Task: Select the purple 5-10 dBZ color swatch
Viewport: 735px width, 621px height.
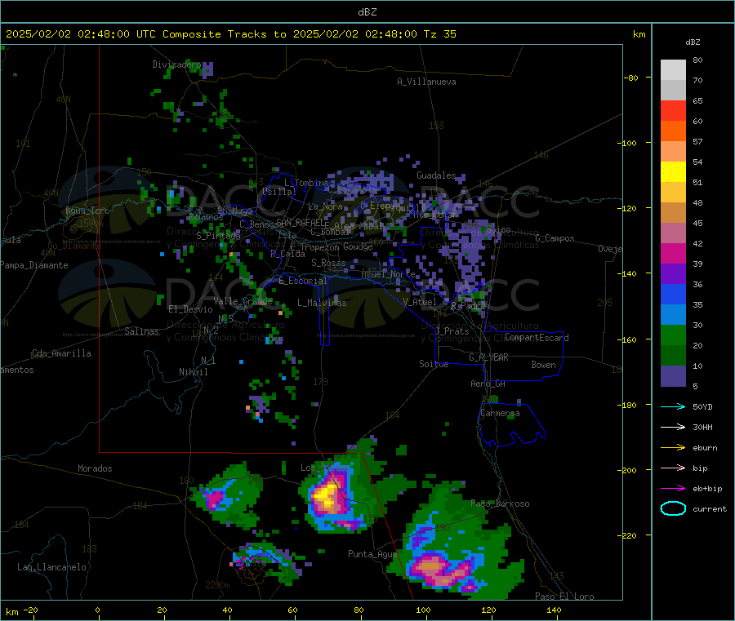Action: 673,376
